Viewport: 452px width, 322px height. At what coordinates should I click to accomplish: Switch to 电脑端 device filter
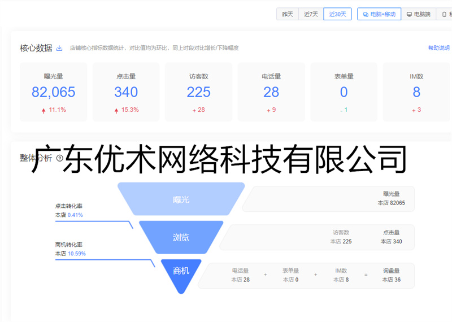coord(419,14)
